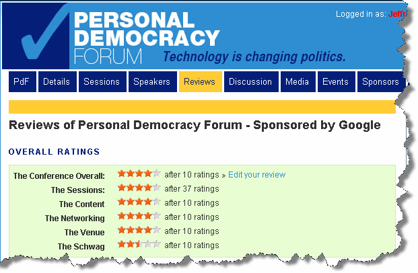Click the Edit your review link

pyautogui.click(x=256, y=175)
